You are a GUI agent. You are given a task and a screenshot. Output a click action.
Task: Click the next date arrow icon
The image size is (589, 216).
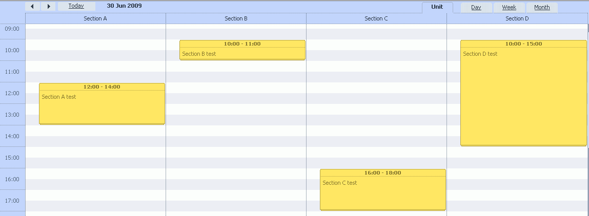tap(48, 6)
